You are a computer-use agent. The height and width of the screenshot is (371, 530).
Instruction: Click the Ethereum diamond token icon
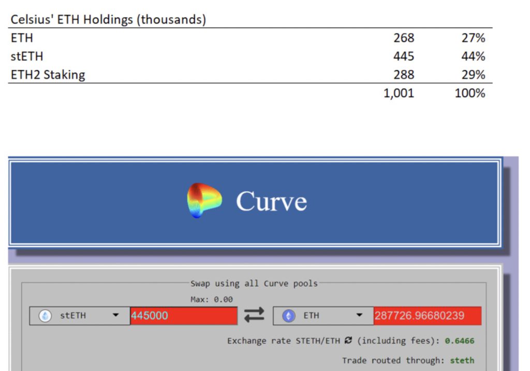pos(288,316)
